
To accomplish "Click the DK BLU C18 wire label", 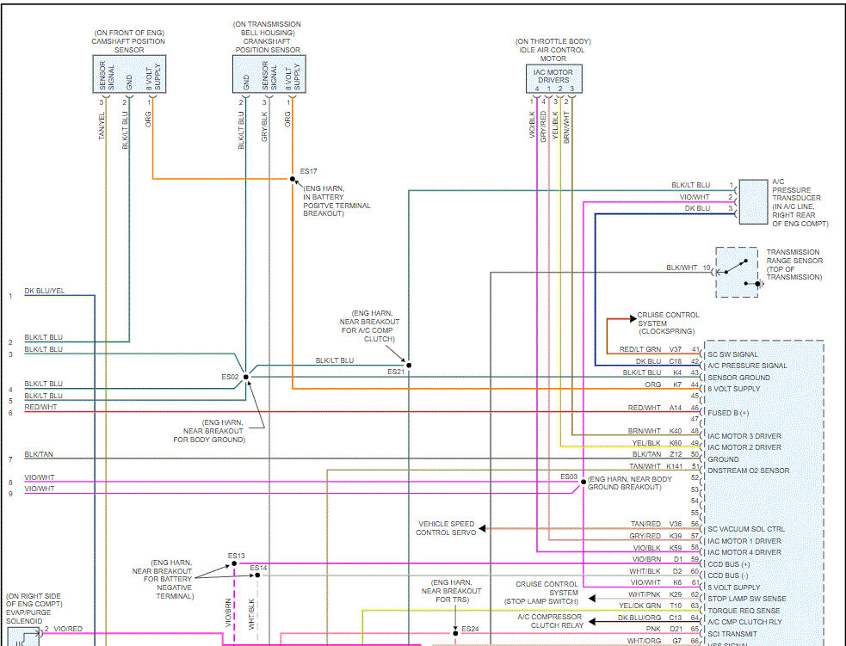I will pyautogui.click(x=659, y=362).
